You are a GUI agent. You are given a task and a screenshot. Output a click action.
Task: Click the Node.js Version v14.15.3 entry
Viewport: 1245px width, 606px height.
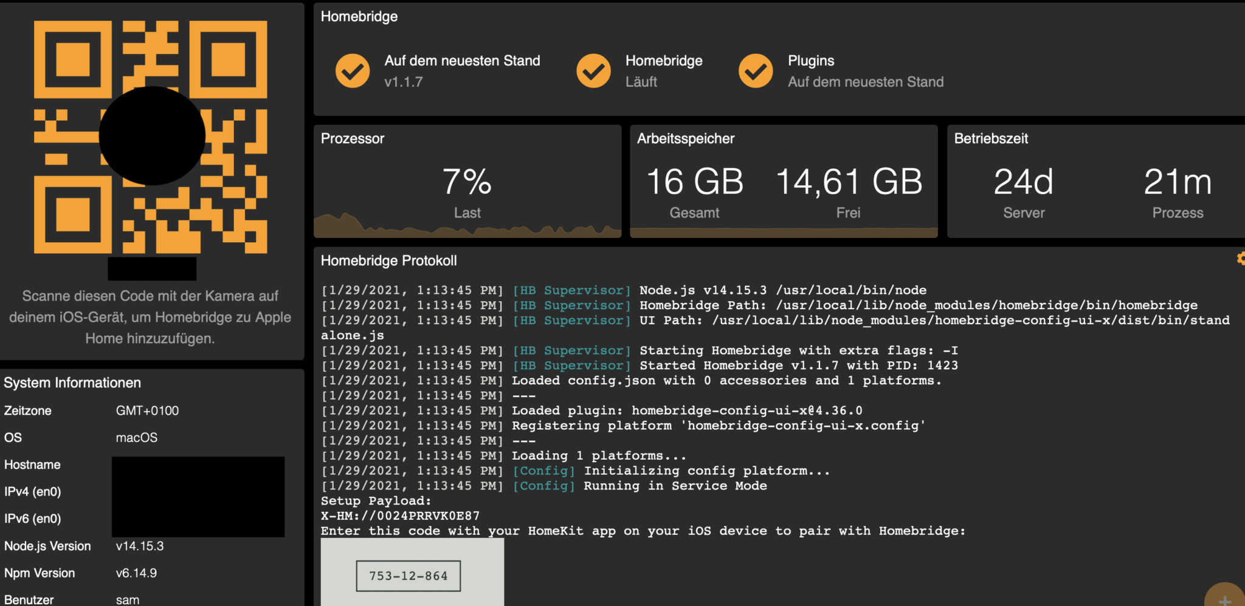139,546
